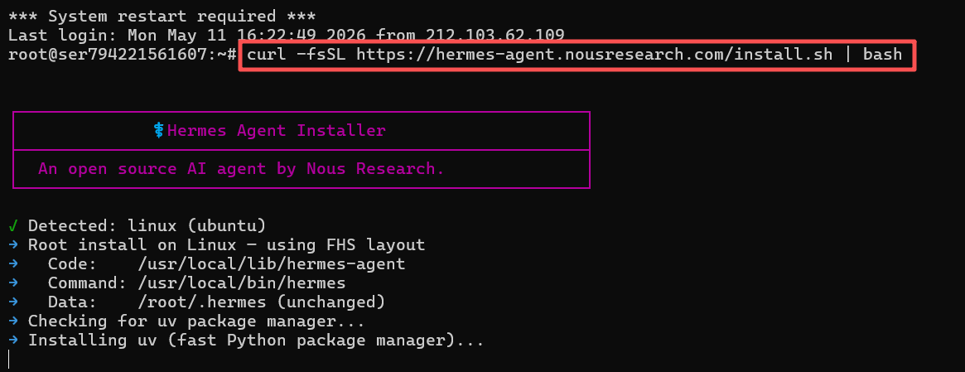
Task: Click the System restart required message
Action: coord(162,16)
